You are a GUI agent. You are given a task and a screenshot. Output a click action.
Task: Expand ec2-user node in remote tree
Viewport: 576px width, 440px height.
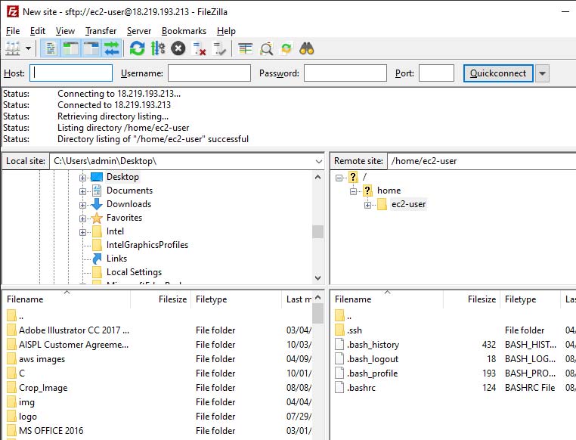(367, 205)
